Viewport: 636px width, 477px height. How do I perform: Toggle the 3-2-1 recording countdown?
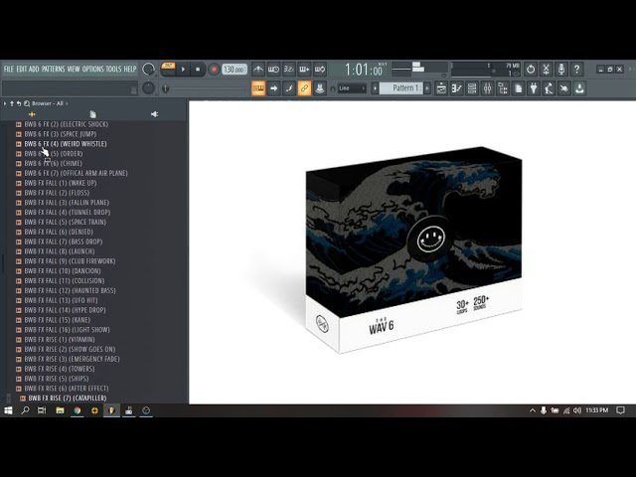pos(289,70)
